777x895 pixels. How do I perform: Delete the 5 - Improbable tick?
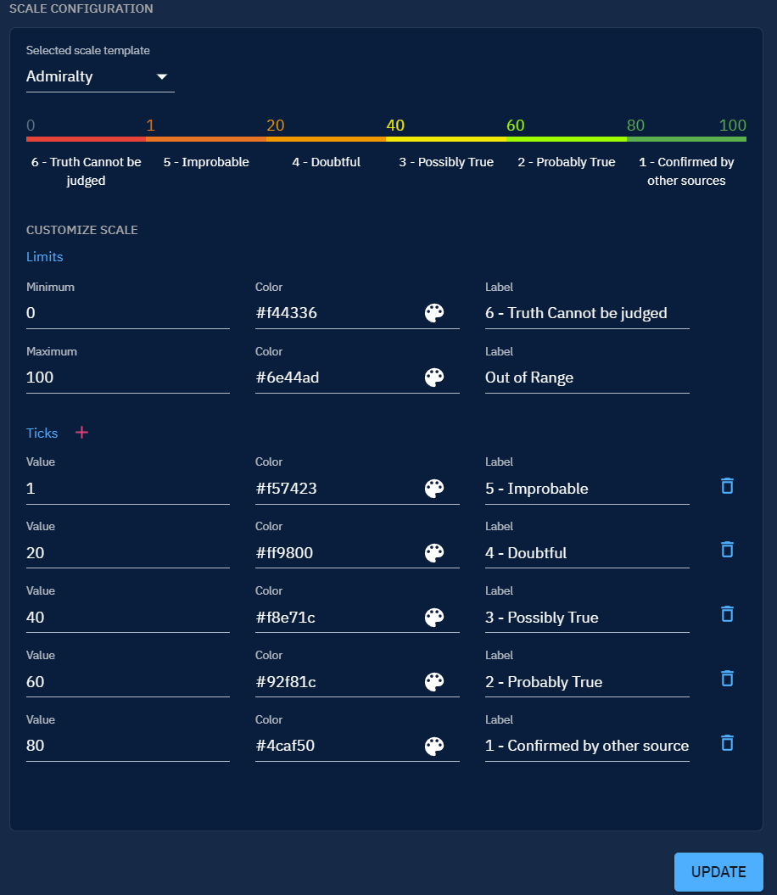click(x=727, y=486)
